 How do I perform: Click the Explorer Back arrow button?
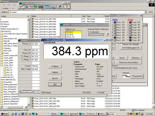6,9
